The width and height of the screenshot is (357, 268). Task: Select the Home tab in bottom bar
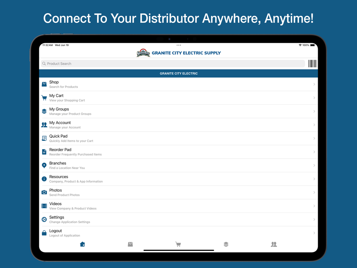coord(82,244)
